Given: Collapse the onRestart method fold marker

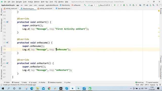Looking at the screenshot, I should click(11, 63).
